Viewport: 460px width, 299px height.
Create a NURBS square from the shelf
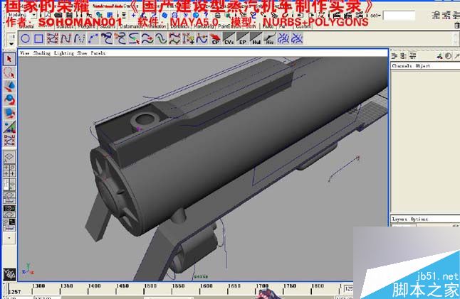click(x=38, y=38)
